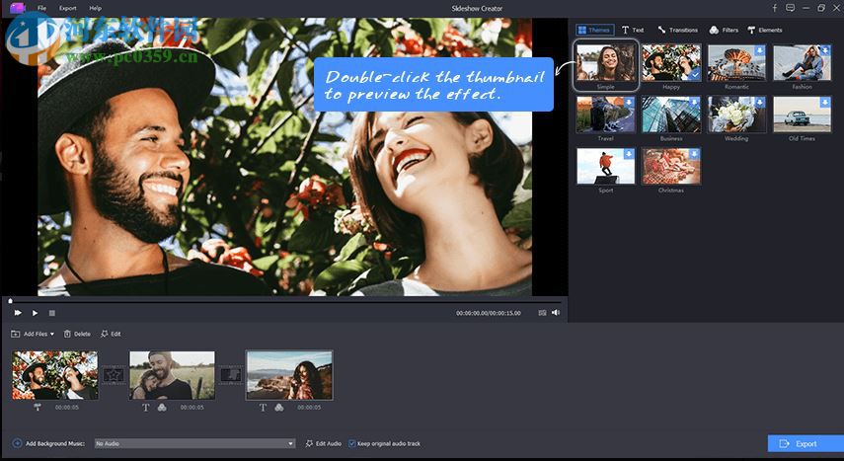
Task: Expand the Add Files dropdown arrow
Action: [51, 335]
